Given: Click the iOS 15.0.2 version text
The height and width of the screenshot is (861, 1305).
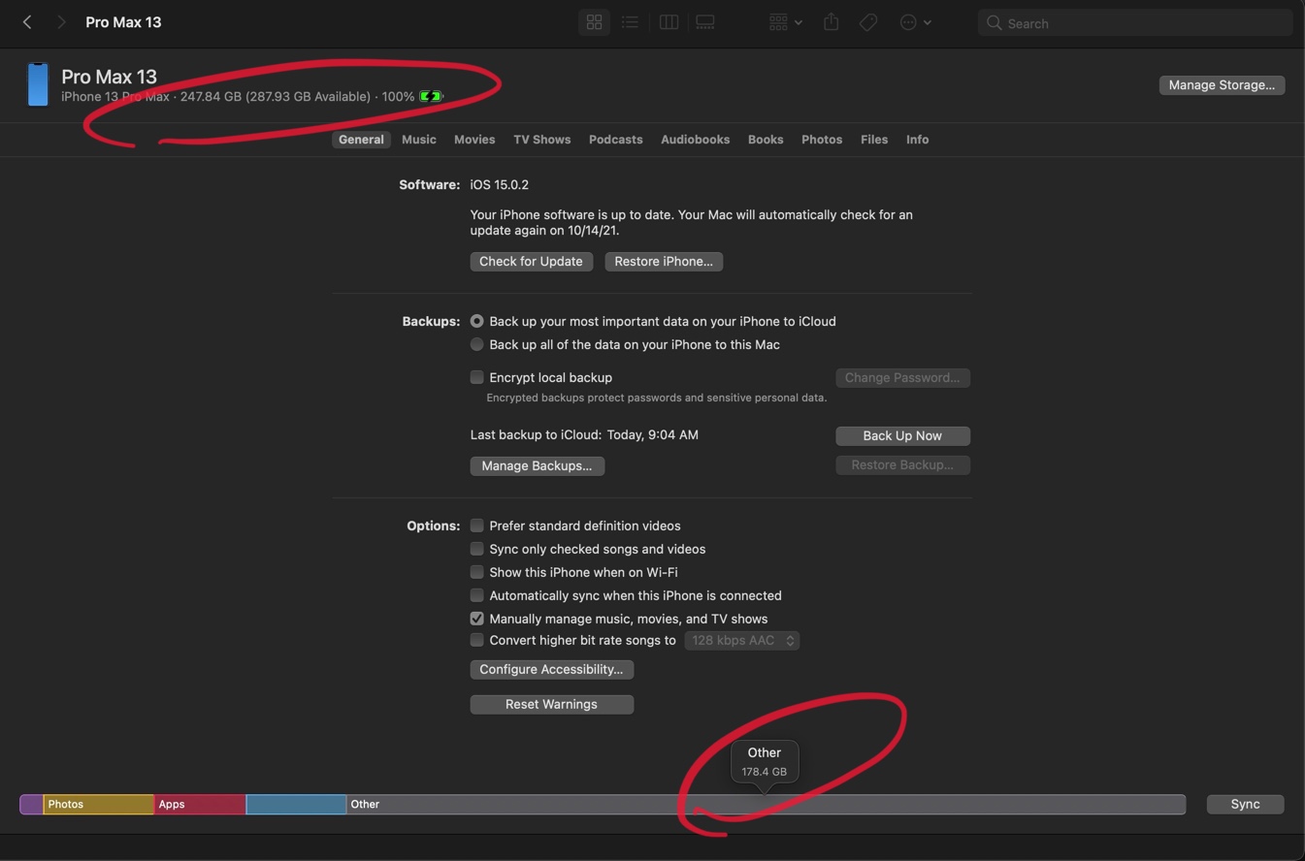Looking at the screenshot, I should 500,184.
